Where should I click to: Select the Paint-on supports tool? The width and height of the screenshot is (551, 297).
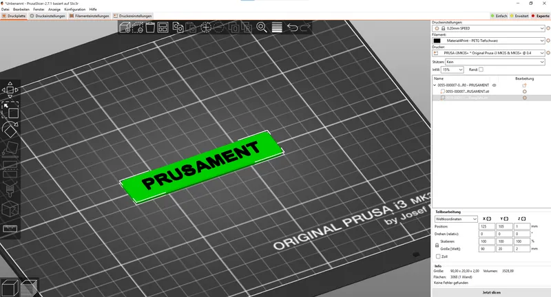10,189
